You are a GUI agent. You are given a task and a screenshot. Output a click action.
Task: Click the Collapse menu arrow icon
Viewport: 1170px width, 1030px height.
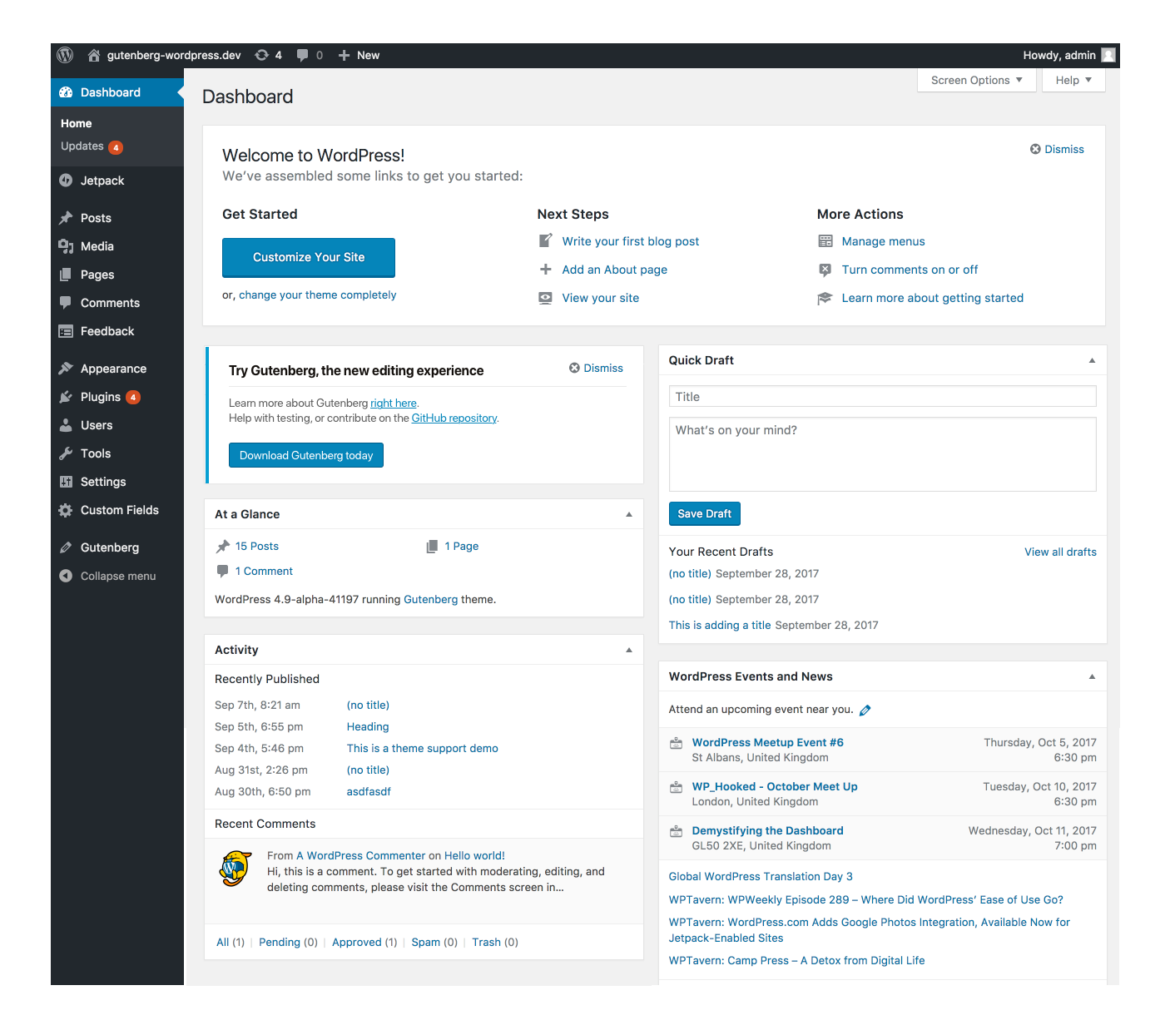coord(66,576)
